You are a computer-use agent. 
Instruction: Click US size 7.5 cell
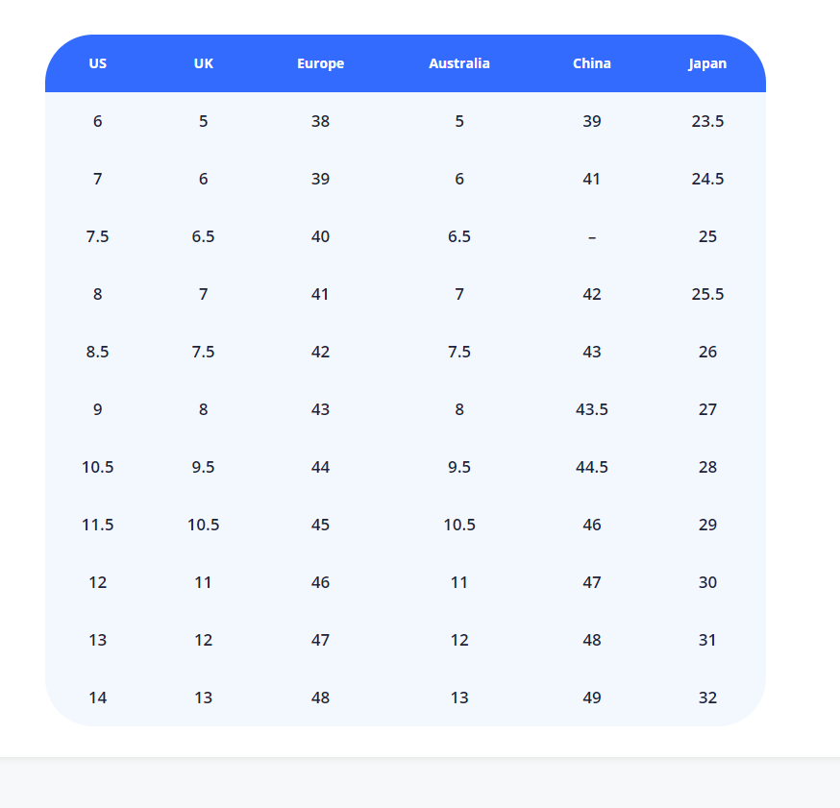coord(97,236)
